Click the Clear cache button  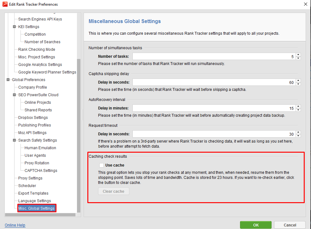(x=114, y=191)
